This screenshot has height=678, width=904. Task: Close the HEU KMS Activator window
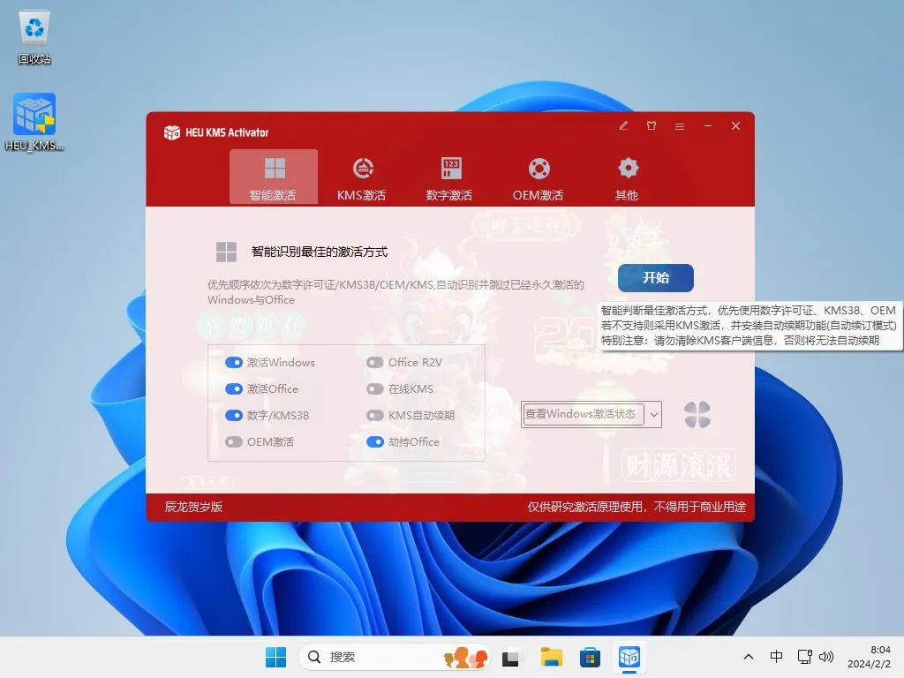point(735,125)
